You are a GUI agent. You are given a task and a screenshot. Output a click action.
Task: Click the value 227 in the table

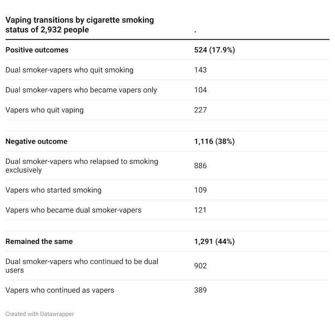pyautogui.click(x=200, y=110)
